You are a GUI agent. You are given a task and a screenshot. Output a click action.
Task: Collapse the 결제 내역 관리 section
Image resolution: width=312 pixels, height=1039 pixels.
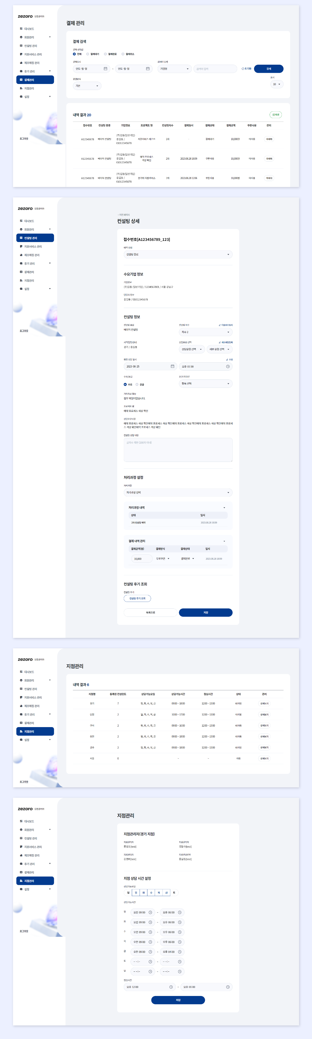pyautogui.click(x=224, y=541)
